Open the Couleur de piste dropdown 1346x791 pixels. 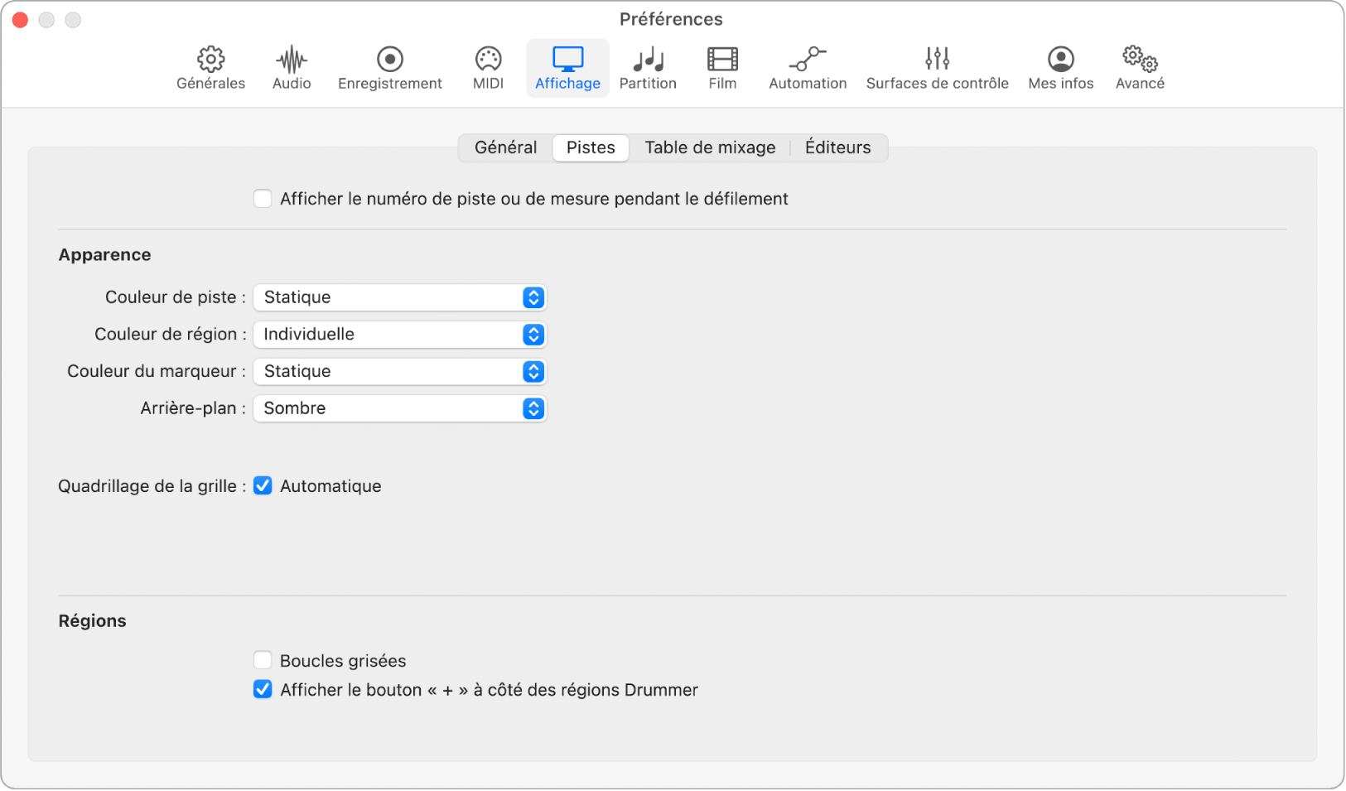coord(400,297)
